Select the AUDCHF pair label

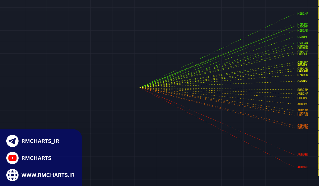coord(303,94)
